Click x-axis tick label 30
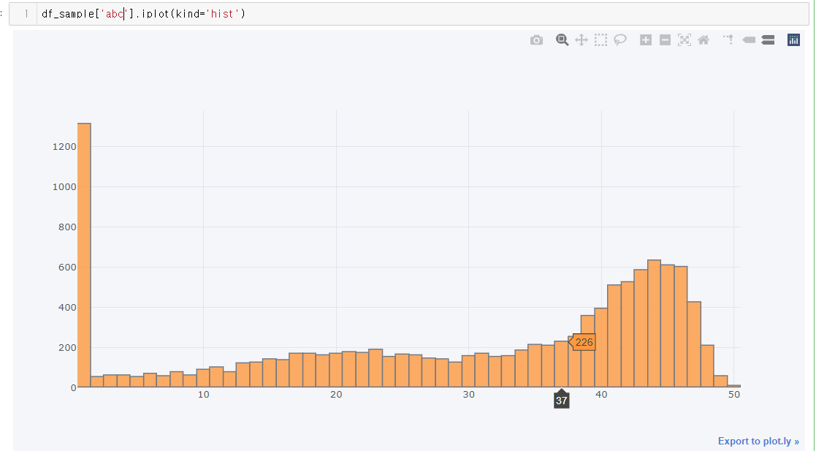Viewport: 816px width, 451px height. (469, 395)
